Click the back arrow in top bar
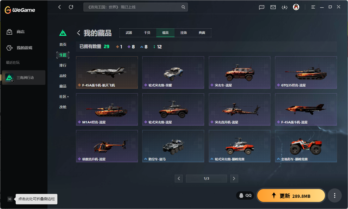Screen dimensions: 348x209 59,7
